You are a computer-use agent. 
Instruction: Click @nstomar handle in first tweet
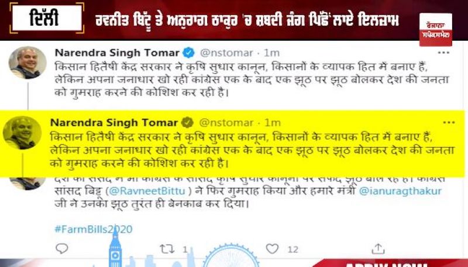pyautogui.click(x=226, y=53)
